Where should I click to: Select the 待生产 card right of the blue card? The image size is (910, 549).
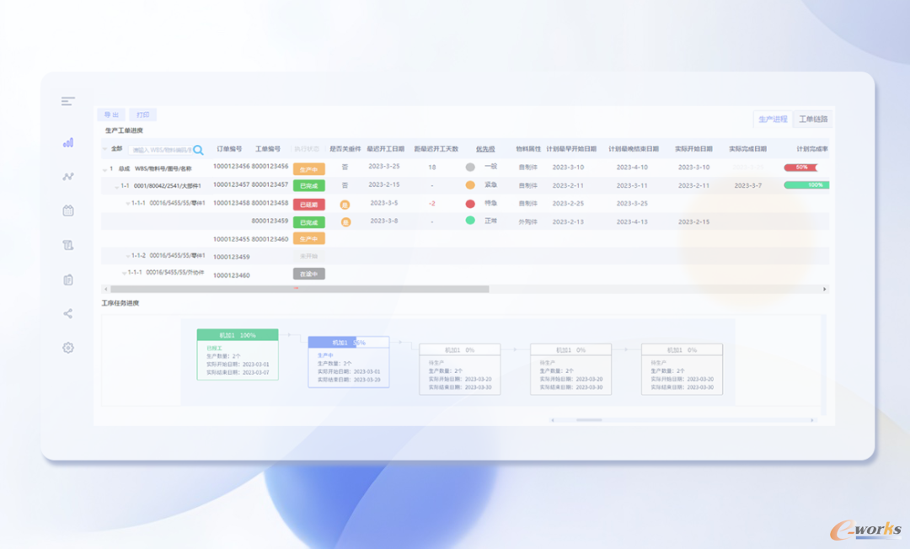coord(460,370)
